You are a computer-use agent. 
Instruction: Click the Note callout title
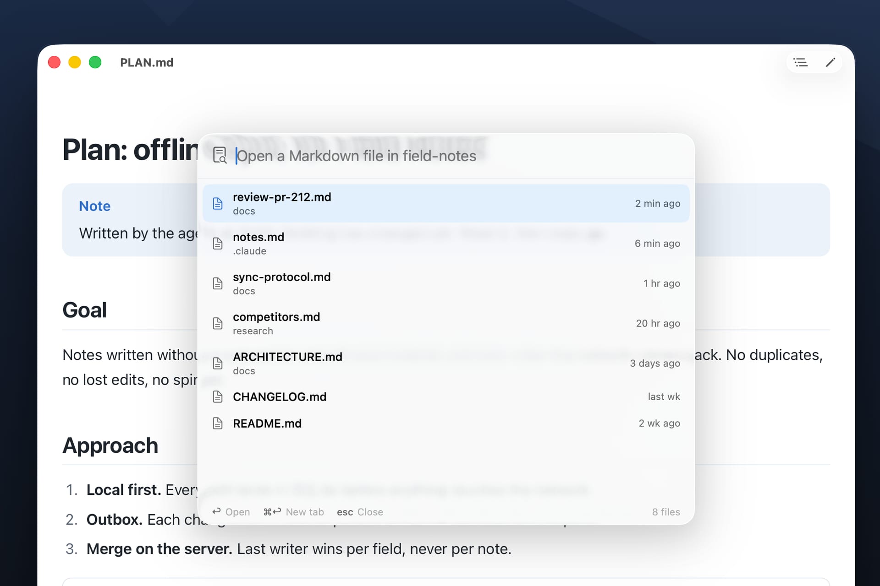(x=94, y=206)
